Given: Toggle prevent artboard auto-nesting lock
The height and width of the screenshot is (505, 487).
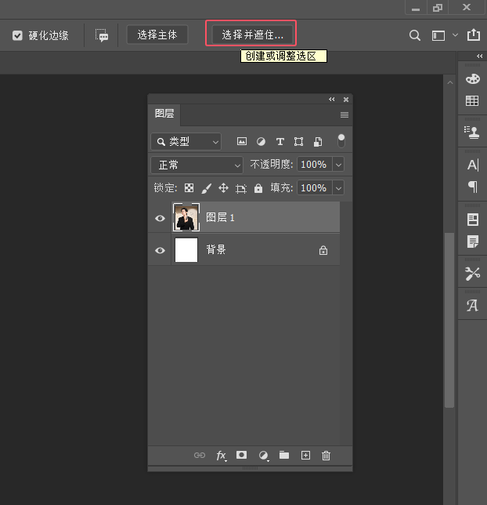Looking at the screenshot, I should click(241, 188).
